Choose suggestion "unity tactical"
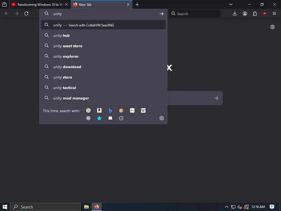This screenshot has height=211, width=281. coord(103,88)
